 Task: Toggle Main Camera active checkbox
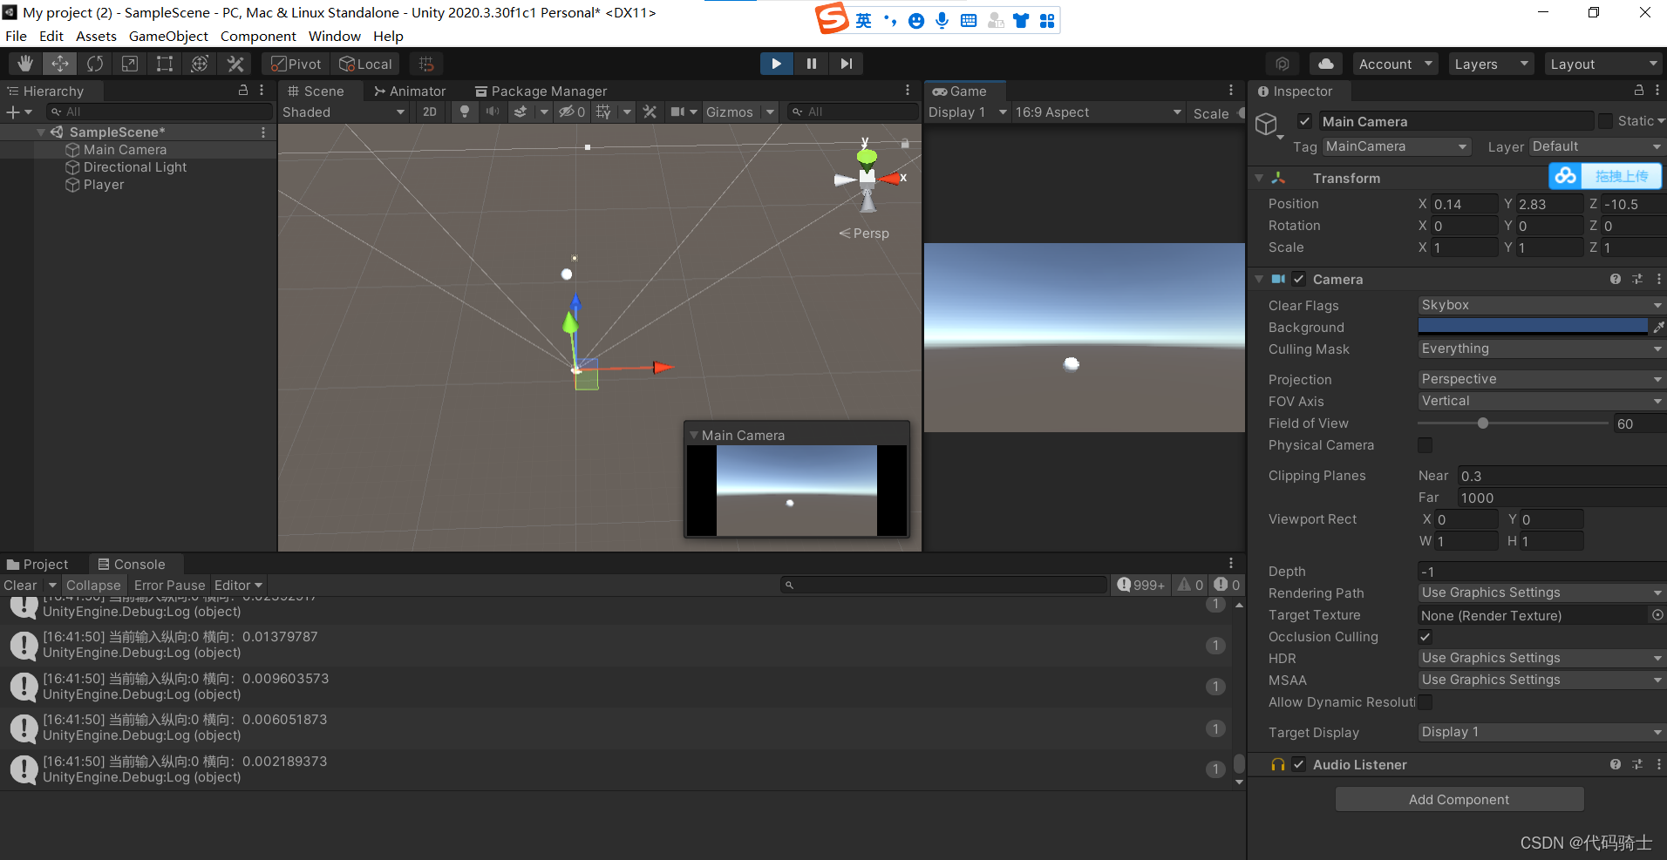(1304, 121)
